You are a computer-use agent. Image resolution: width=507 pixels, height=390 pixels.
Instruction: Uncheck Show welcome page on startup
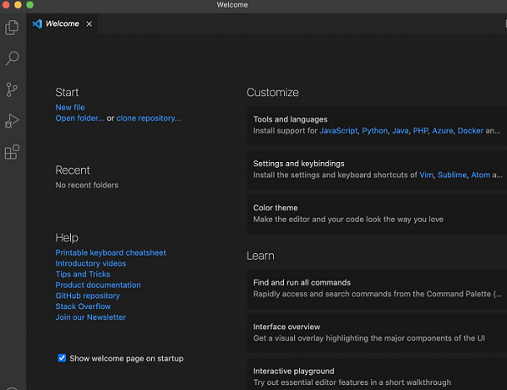(x=62, y=358)
